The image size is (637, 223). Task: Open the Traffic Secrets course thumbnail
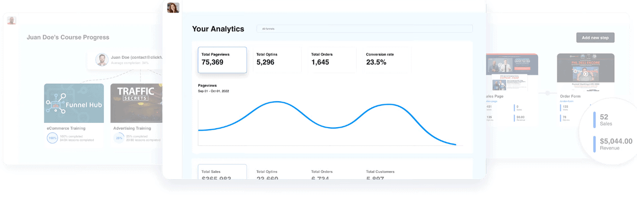coord(136,103)
